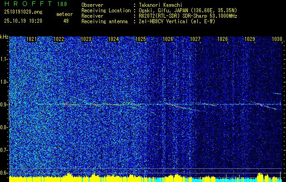Image resolution: width=286 pixels, height=182 pixels.
Task: Click time marker 1021
Action: 31,39
